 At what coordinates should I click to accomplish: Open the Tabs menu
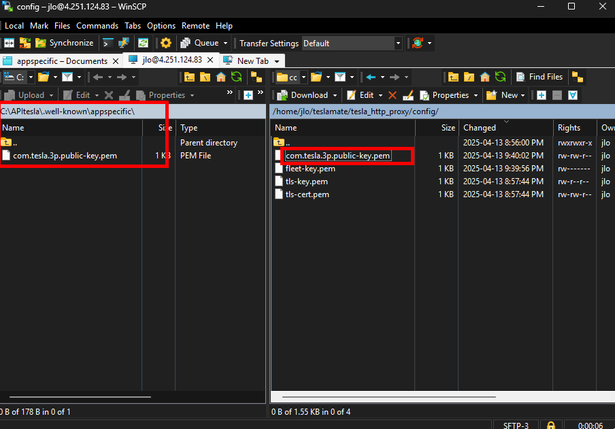133,26
